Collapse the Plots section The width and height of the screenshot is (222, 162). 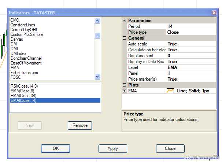pyautogui.click(x=124, y=85)
